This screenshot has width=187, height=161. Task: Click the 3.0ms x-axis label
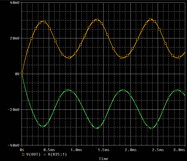[179, 150]
